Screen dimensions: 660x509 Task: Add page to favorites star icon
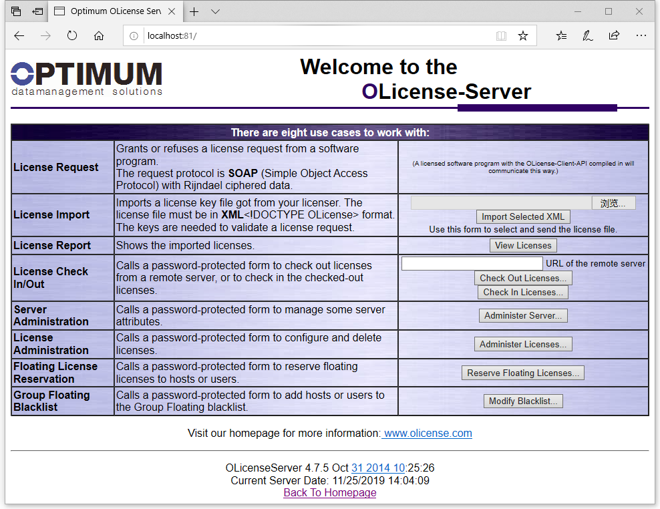pyautogui.click(x=523, y=36)
